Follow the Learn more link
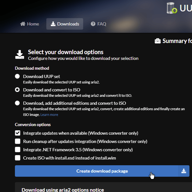This screenshot has width=192, height=192. (x=49, y=115)
